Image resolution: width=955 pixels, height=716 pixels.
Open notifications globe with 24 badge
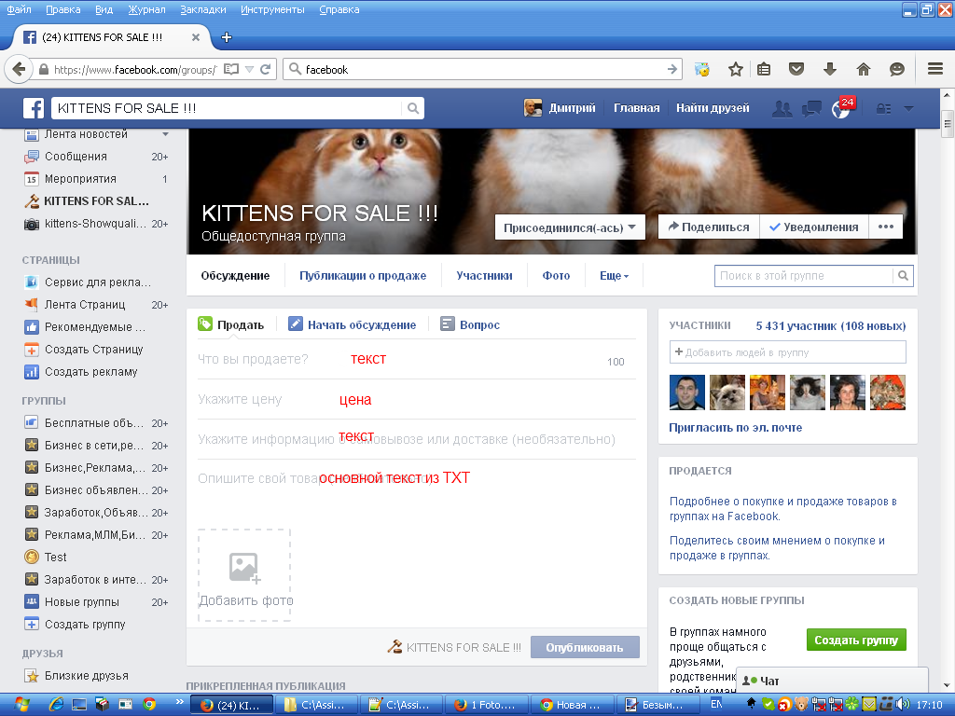click(x=842, y=108)
